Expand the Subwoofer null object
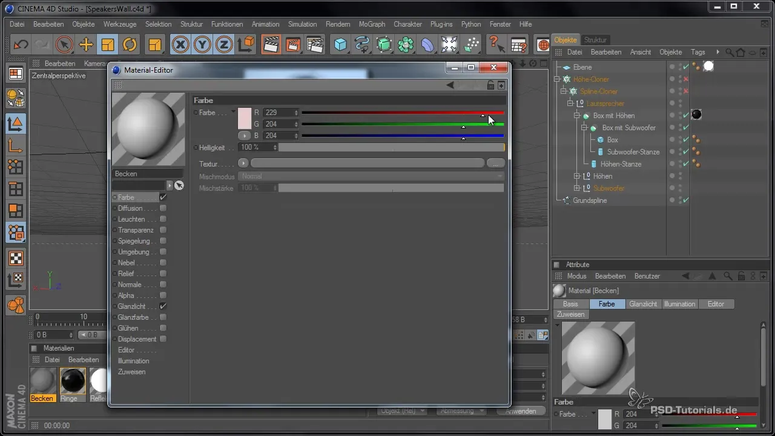Image resolution: width=775 pixels, height=436 pixels. [577, 188]
